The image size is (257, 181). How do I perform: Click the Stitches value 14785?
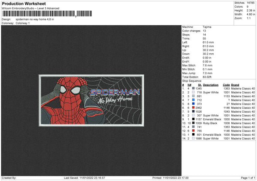[x=251, y=3]
